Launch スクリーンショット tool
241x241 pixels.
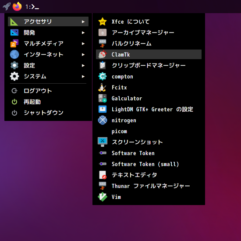pyautogui.click(x=149, y=142)
